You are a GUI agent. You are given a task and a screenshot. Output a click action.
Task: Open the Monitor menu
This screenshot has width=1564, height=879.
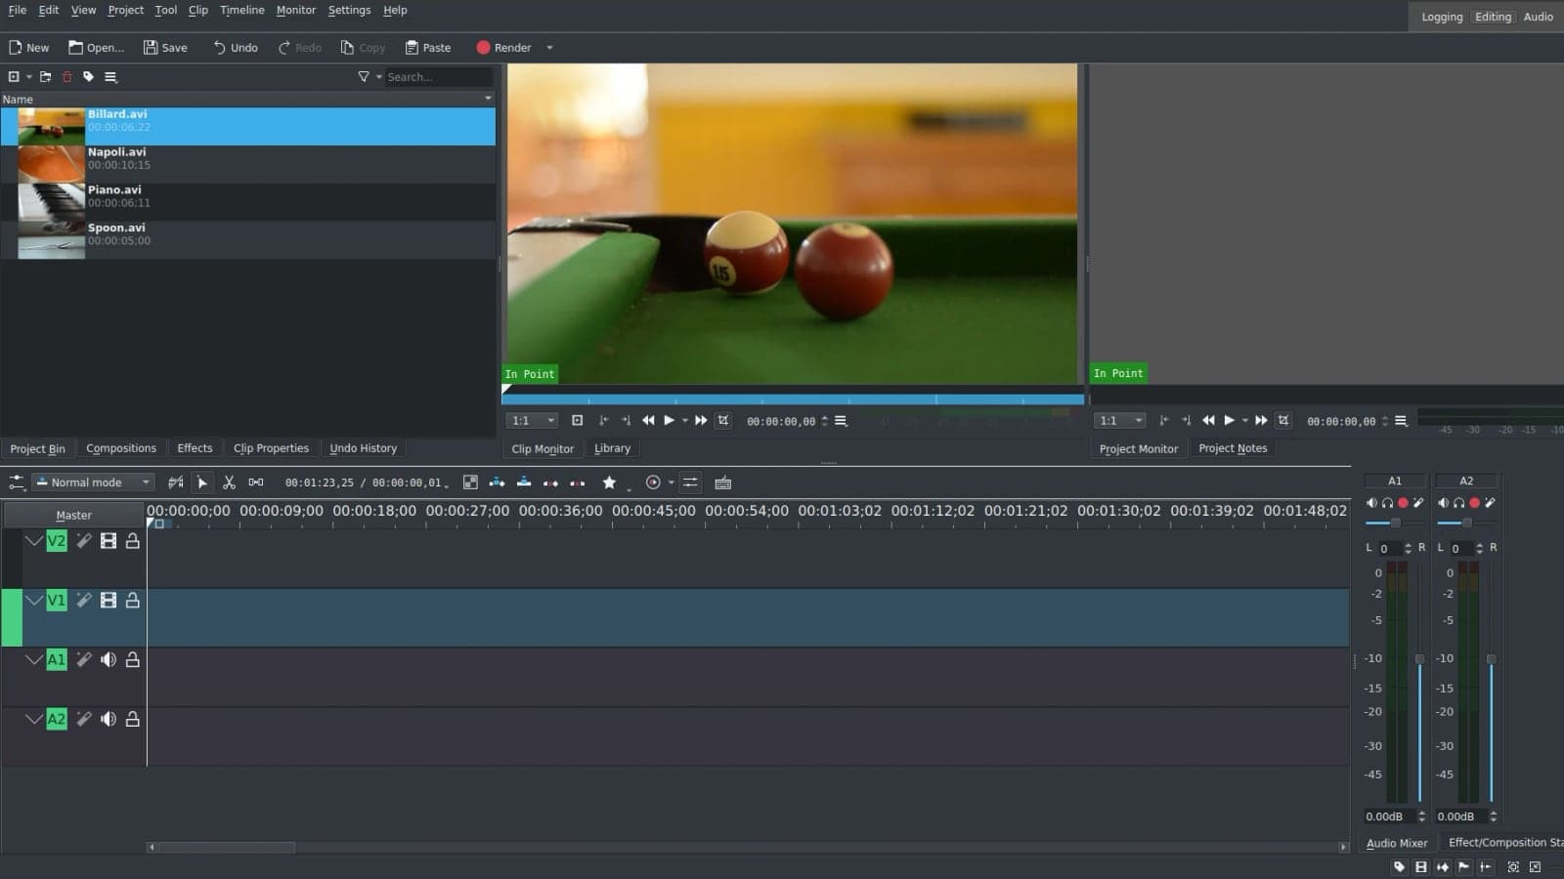(x=295, y=10)
